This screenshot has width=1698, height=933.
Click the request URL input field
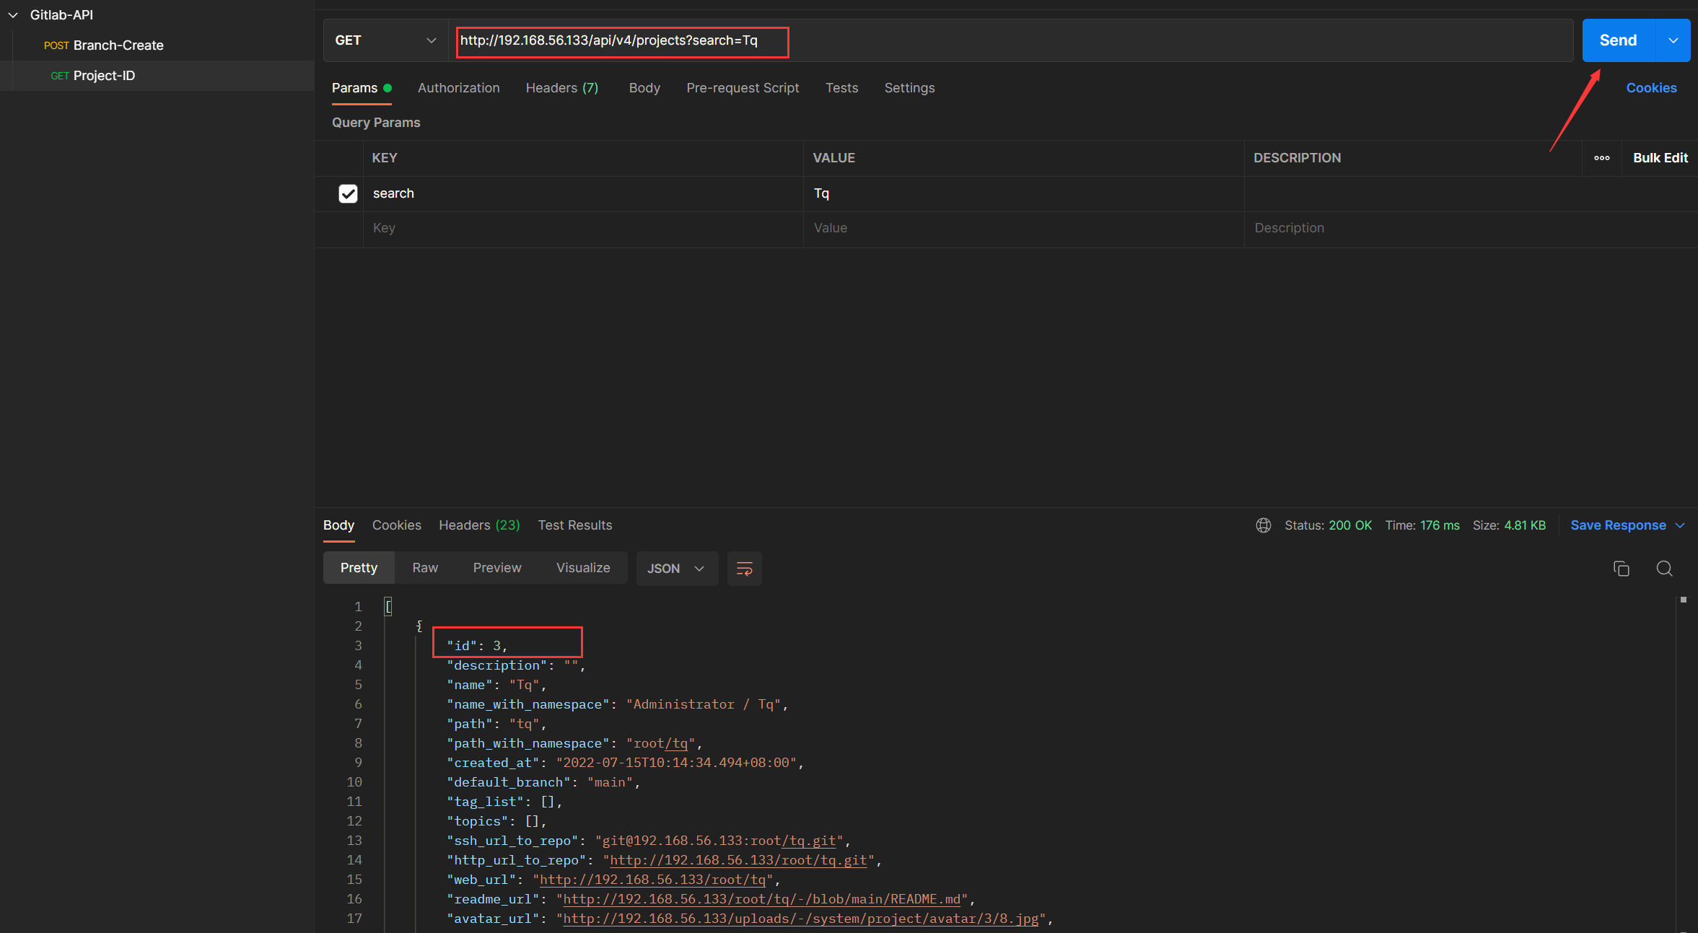(1010, 40)
